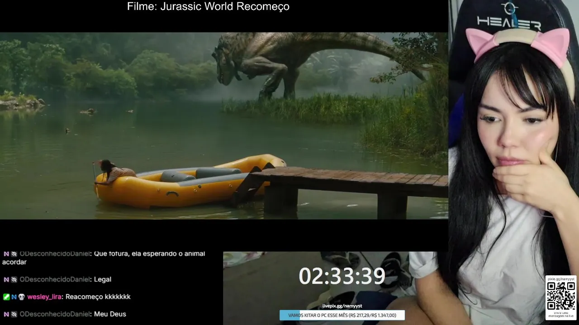Click the pixie.gg/namyyst text above QR code
This screenshot has height=325, width=579.
561,279
